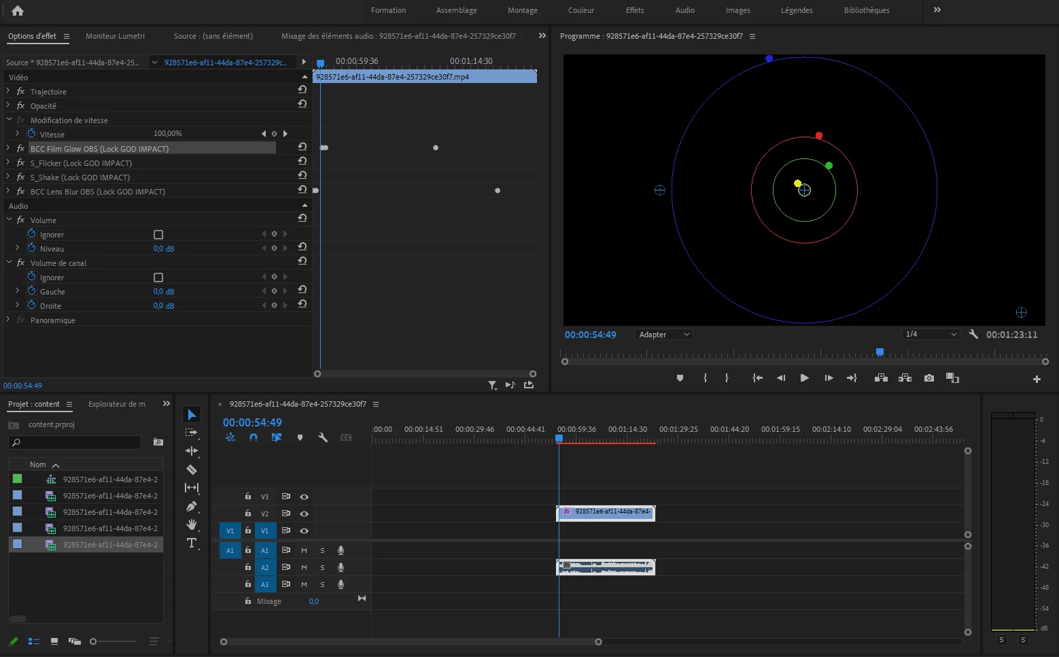The width and height of the screenshot is (1059, 657).
Task: Open new bin from search folder icon
Action: [158, 442]
